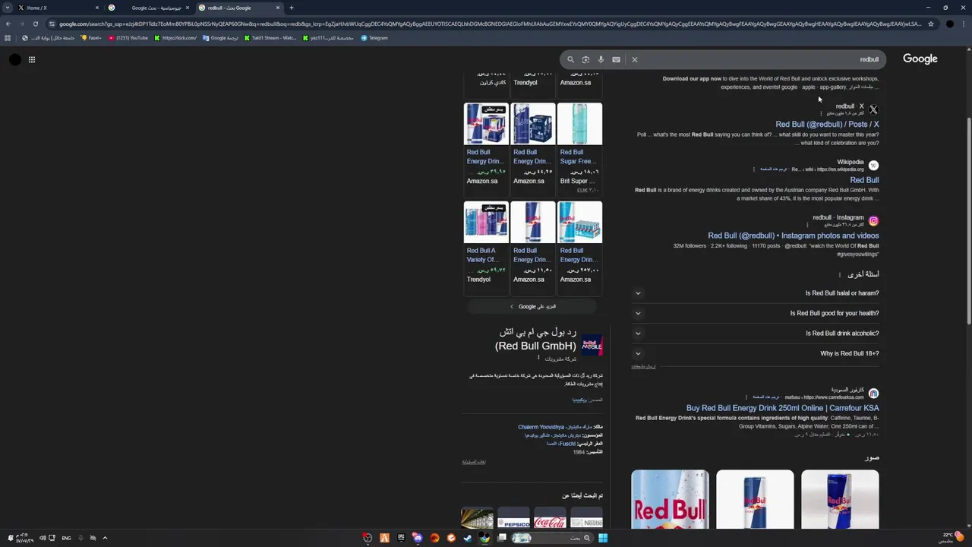
Task: Open Red Bull (@redbull) / Posts / X link
Action: pyautogui.click(x=827, y=125)
